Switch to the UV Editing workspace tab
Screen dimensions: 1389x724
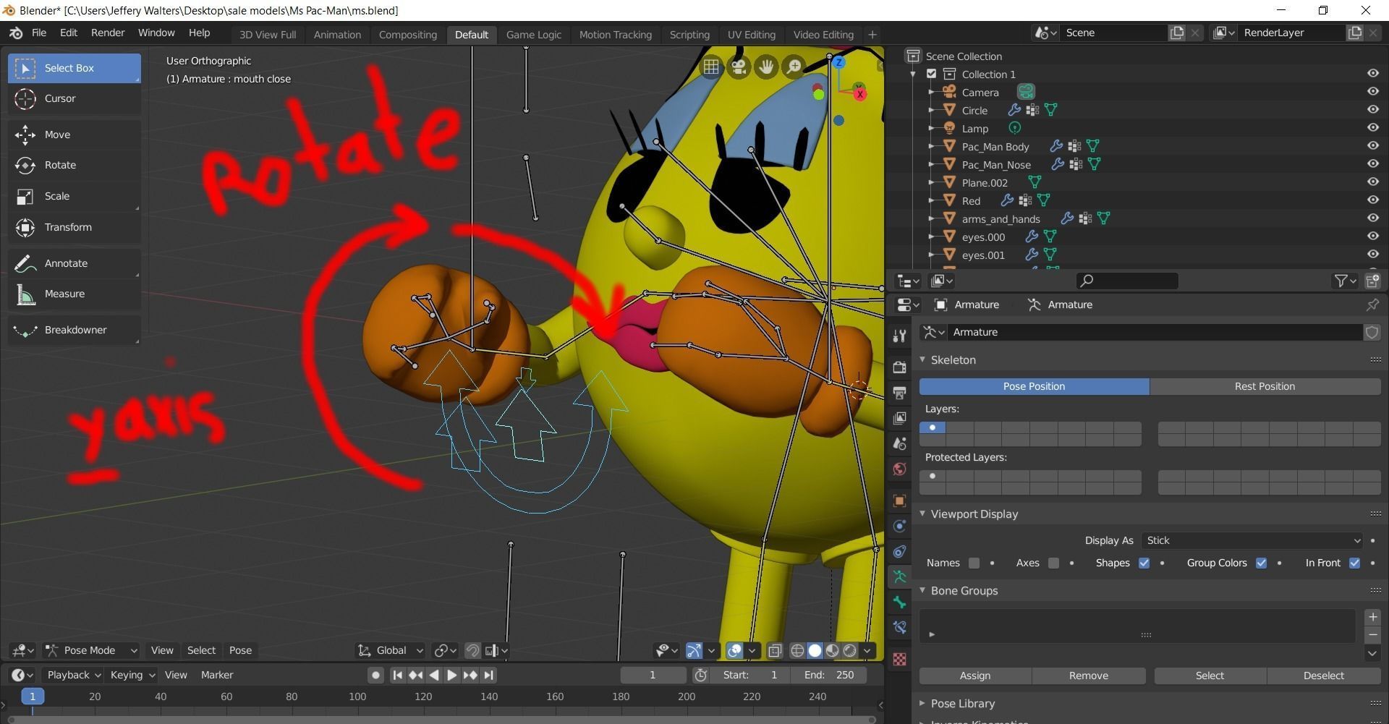pos(751,35)
